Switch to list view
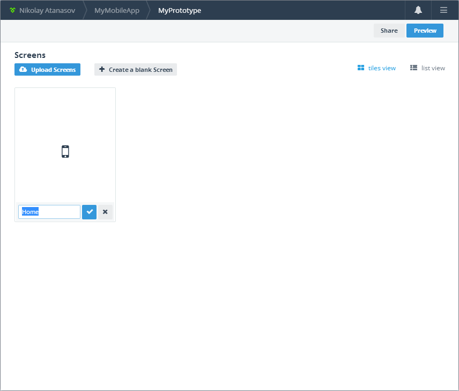This screenshot has height=391, width=459. click(x=427, y=68)
